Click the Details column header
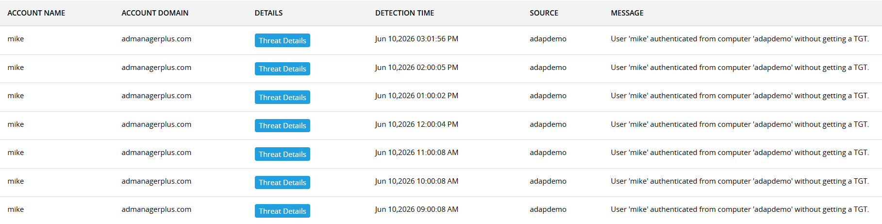This screenshot has height=224, width=882. [x=268, y=13]
